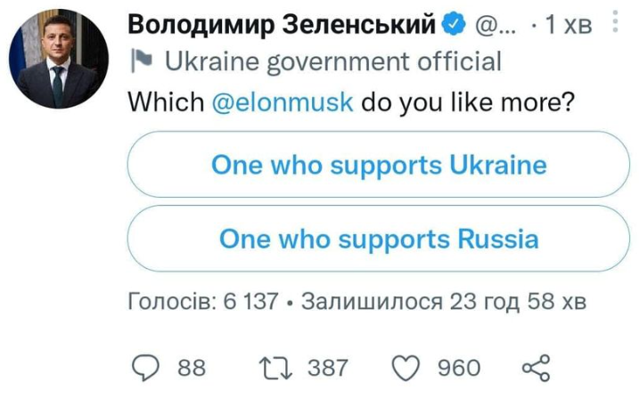
Task: Click the government official flag icon
Action: tap(141, 61)
